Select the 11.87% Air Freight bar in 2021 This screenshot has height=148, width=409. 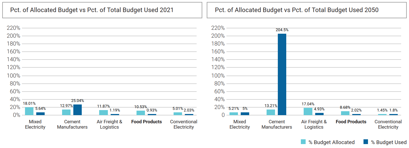click(x=103, y=112)
